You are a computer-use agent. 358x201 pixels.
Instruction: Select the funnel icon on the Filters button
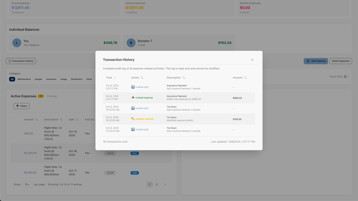pyautogui.click(x=18, y=106)
